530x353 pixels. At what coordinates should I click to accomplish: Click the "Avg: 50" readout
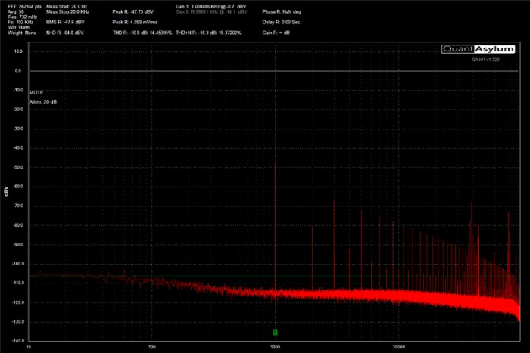coord(16,12)
